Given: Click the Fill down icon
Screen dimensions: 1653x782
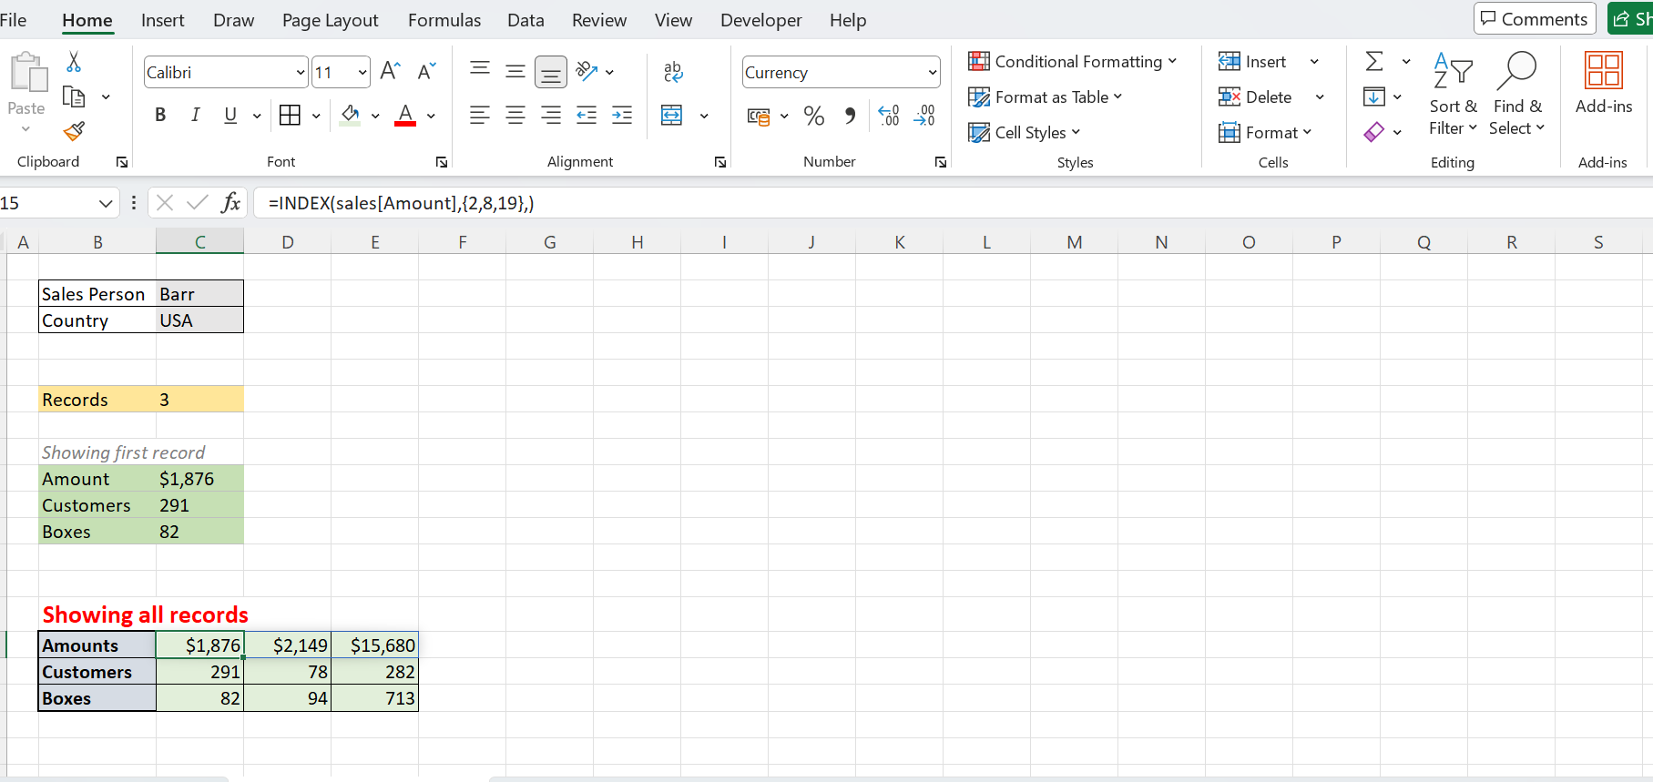Looking at the screenshot, I should click(x=1374, y=96).
